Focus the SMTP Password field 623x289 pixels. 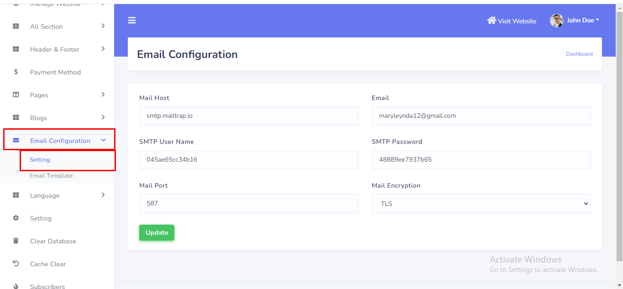point(481,160)
